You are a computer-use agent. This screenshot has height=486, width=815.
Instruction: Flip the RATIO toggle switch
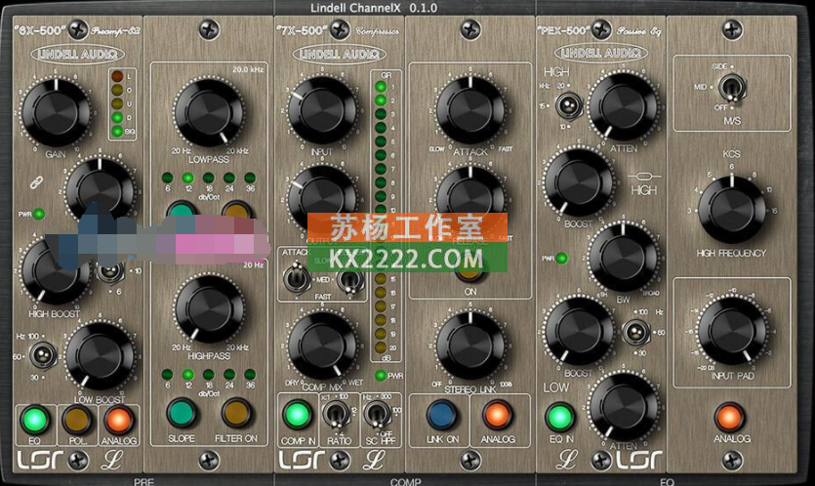[x=337, y=415]
